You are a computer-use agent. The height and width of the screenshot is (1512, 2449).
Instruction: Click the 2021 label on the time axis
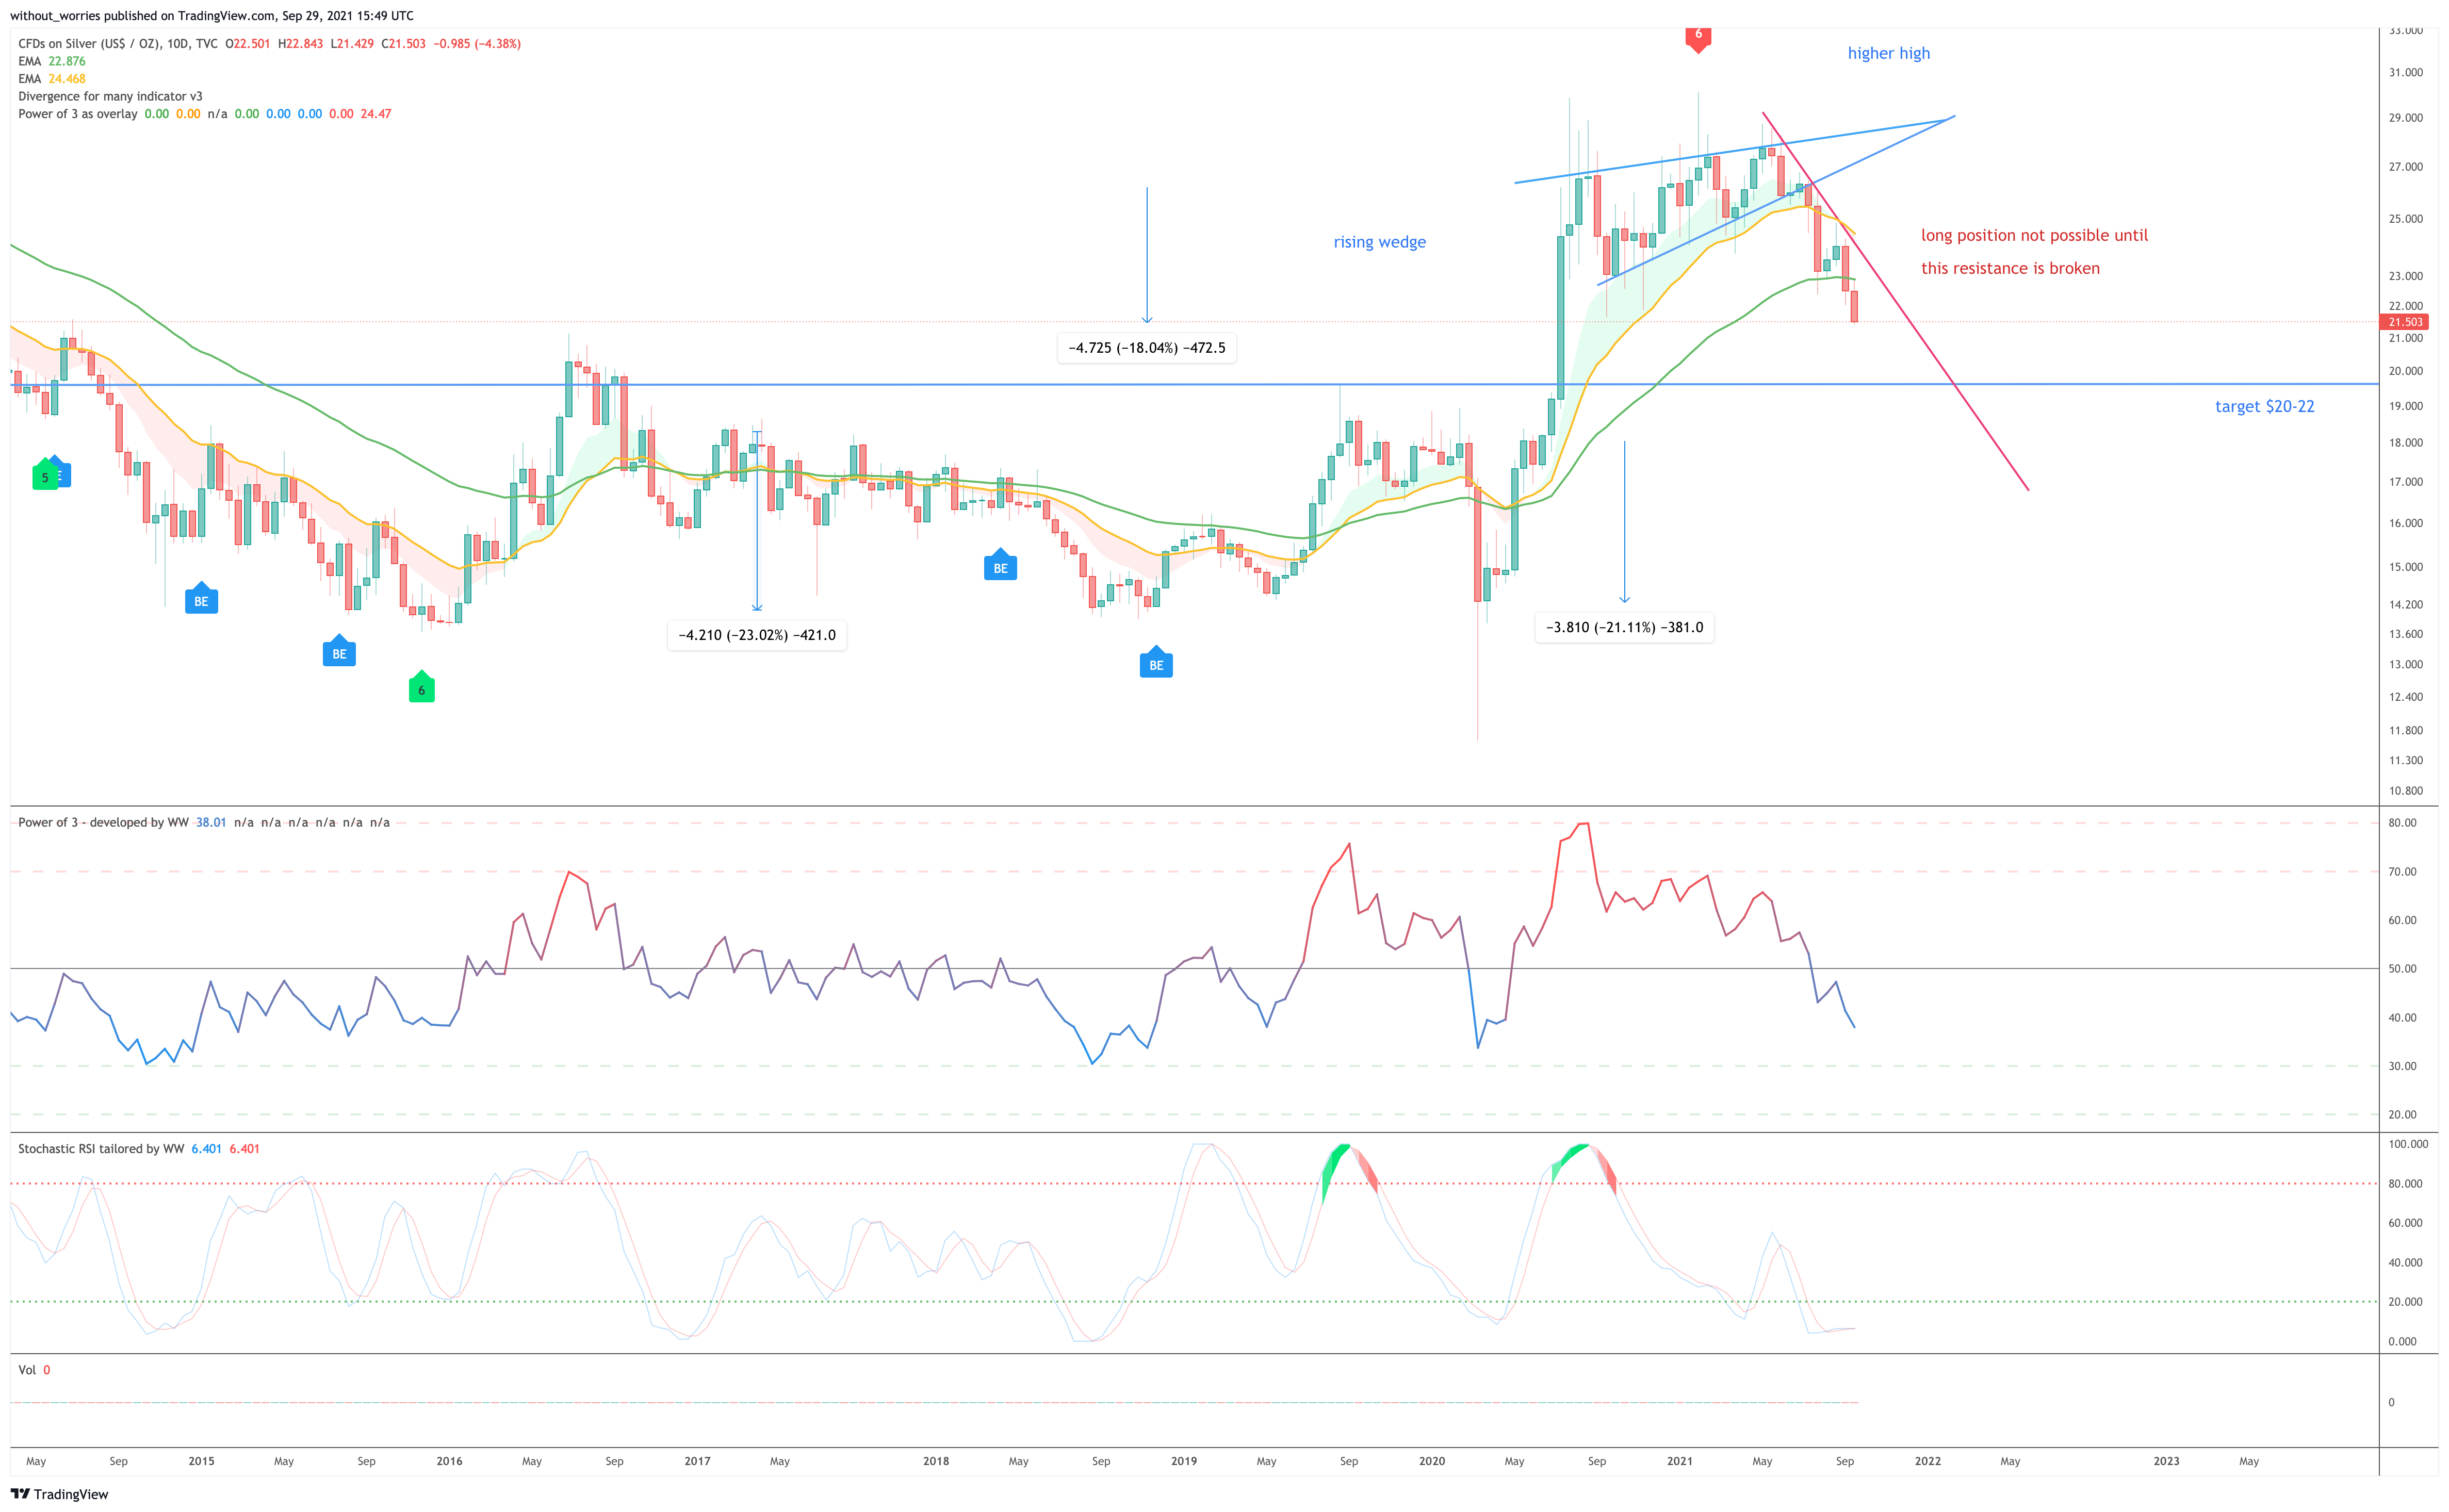pyautogui.click(x=1680, y=1461)
